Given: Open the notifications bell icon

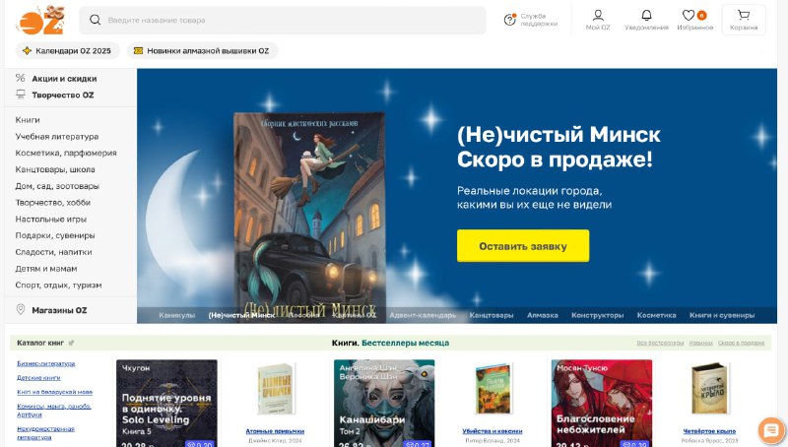Looking at the screenshot, I should tap(646, 16).
